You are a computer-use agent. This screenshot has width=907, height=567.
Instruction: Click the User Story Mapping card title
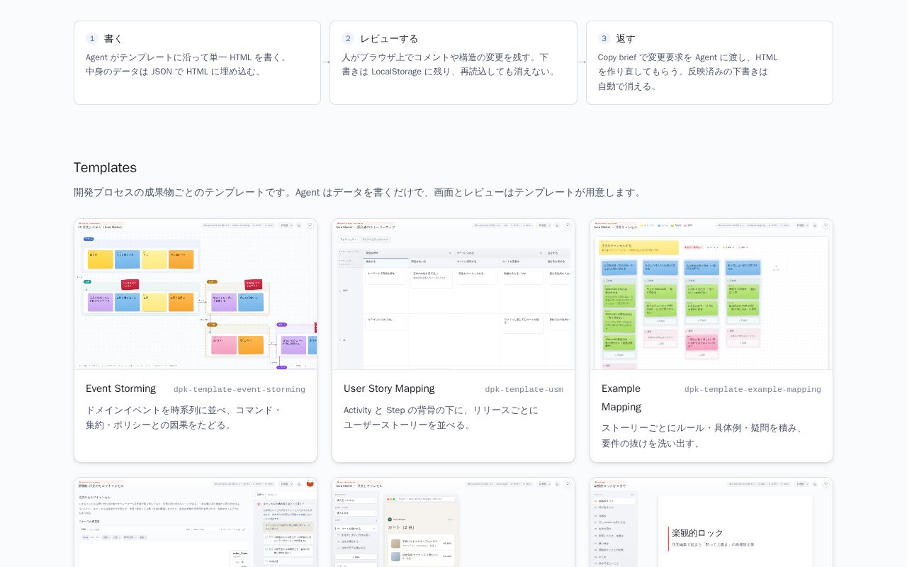(x=389, y=388)
